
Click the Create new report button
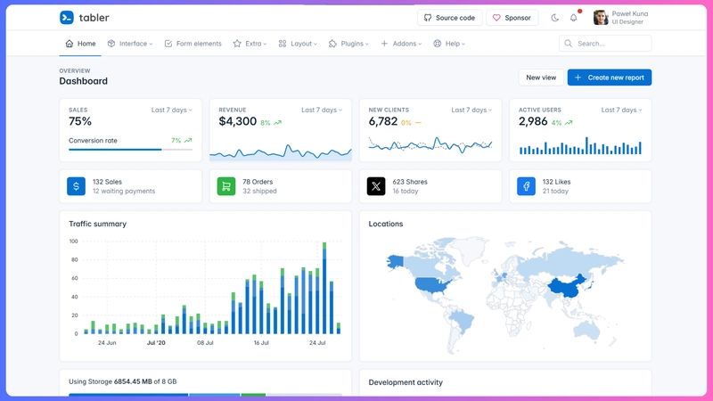click(x=610, y=78)
